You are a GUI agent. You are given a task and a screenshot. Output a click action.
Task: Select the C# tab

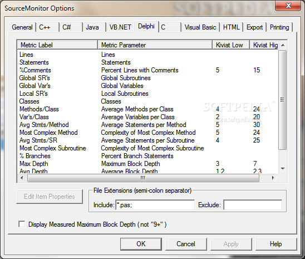(71, 27)
